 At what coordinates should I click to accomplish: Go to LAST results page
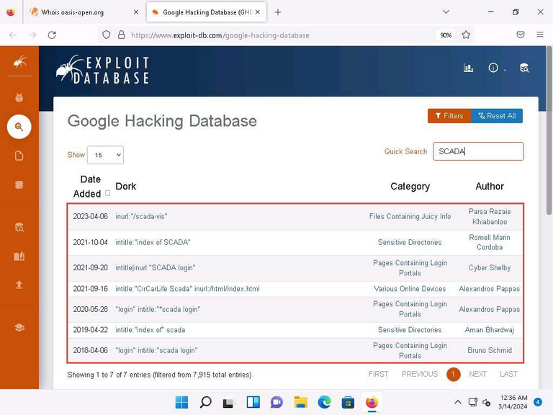(x=508, y=374)
